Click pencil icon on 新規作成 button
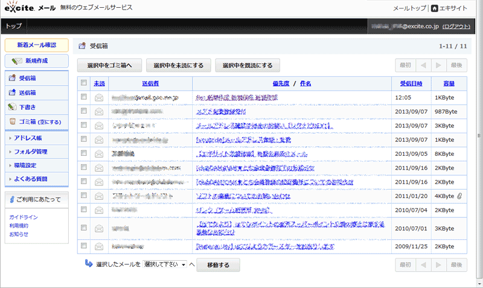Screen dimensions: 483x288 [x=17, y=61]
